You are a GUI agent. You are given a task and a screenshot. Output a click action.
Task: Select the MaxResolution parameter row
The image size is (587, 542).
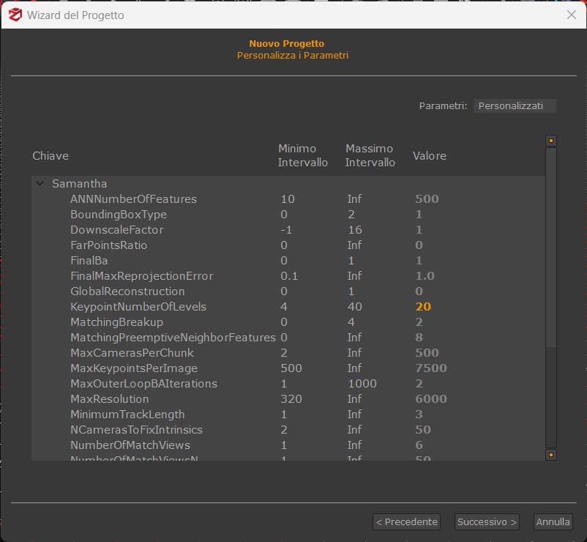[288, 399]
